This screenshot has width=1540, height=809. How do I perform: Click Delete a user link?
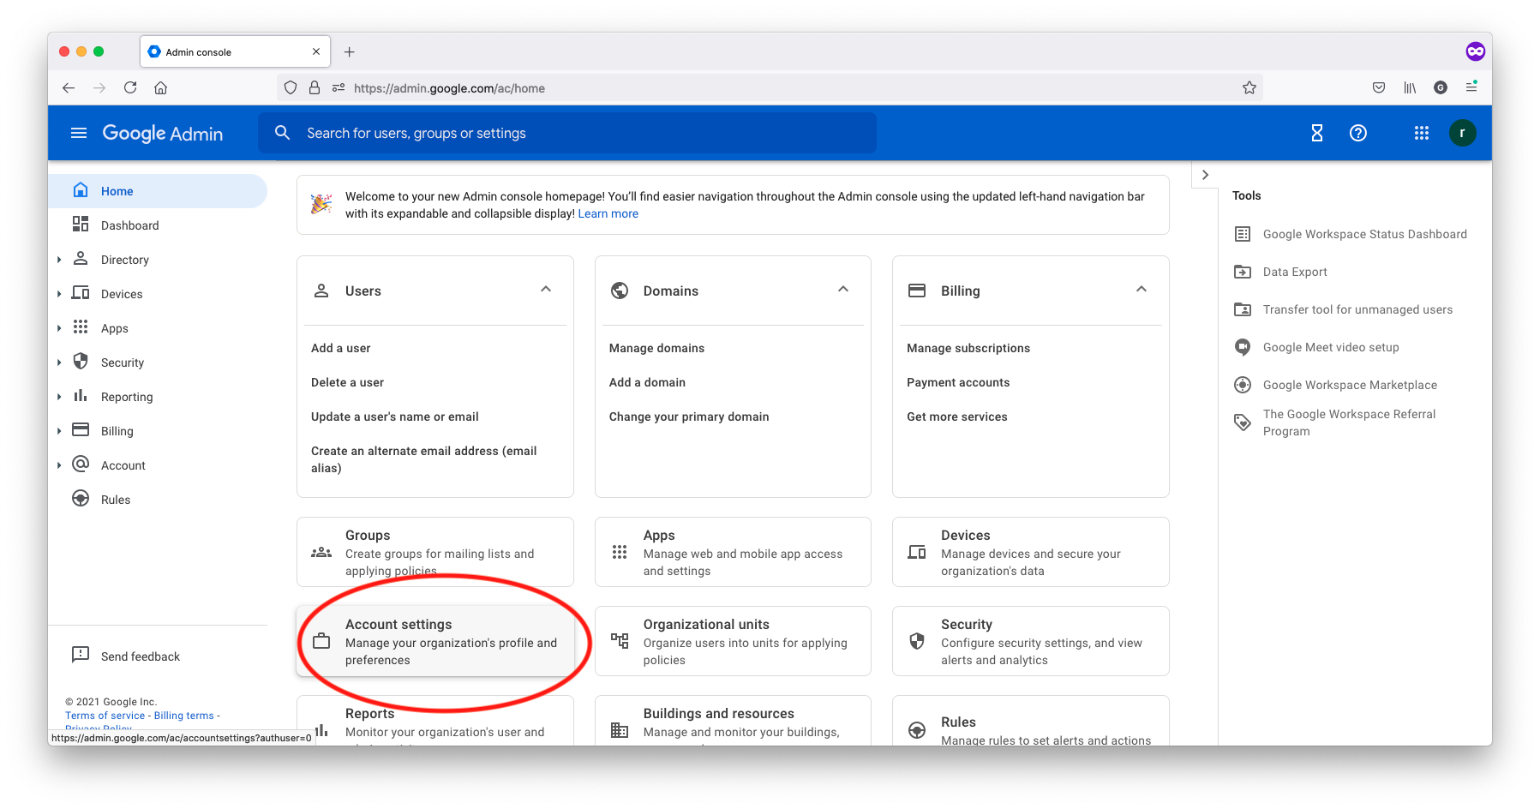[347, 382]
